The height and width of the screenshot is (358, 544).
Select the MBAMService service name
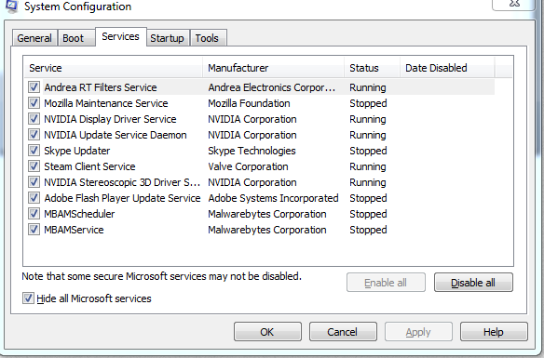click(74, 230)
